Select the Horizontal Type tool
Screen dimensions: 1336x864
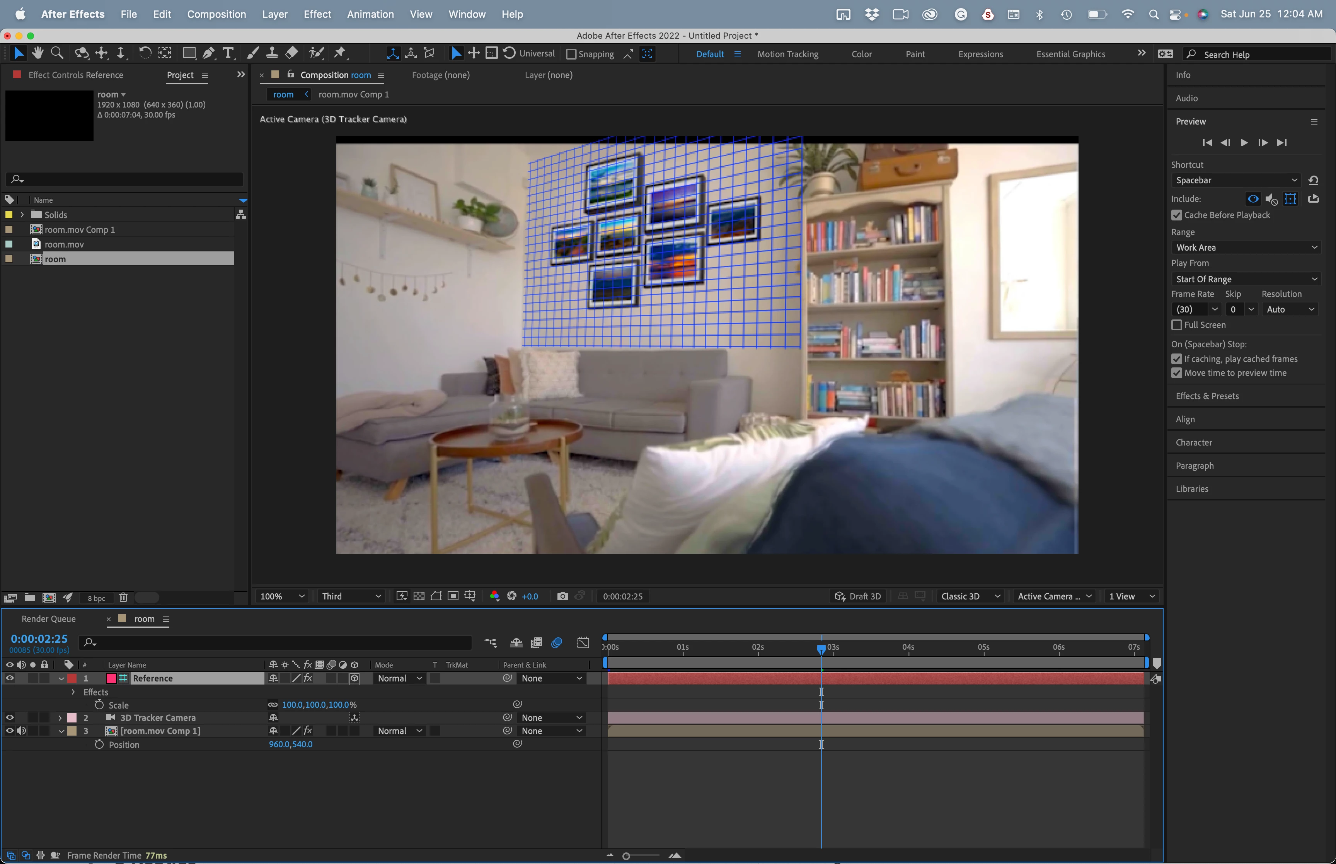point(228,53)
